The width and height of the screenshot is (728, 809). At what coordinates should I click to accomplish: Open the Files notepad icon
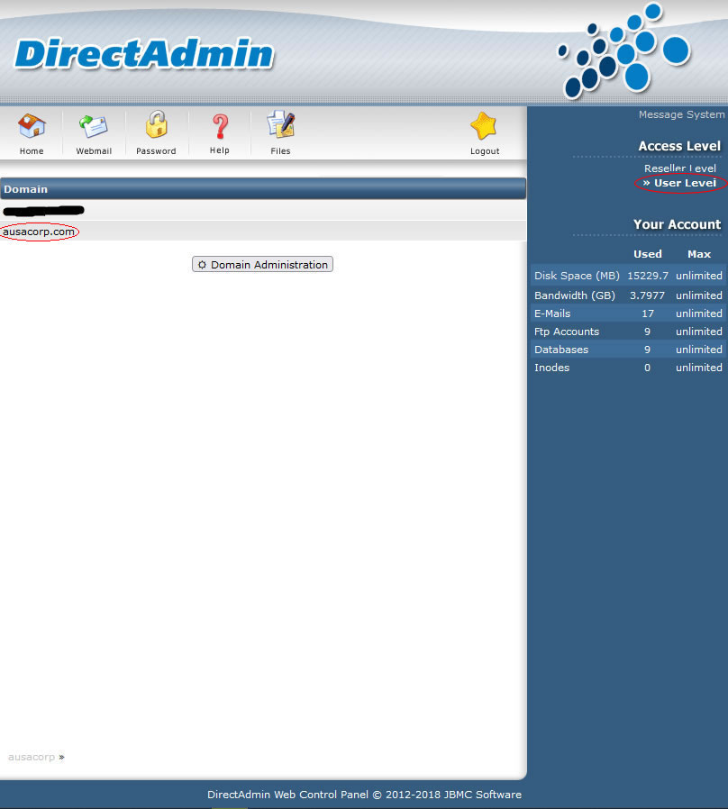coord(280,127)
